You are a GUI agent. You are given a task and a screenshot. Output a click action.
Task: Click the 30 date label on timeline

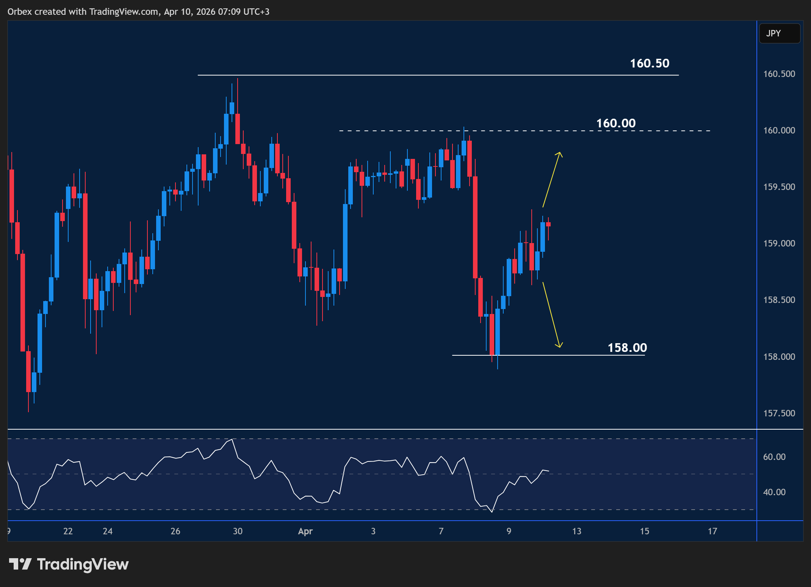[237, 531]
